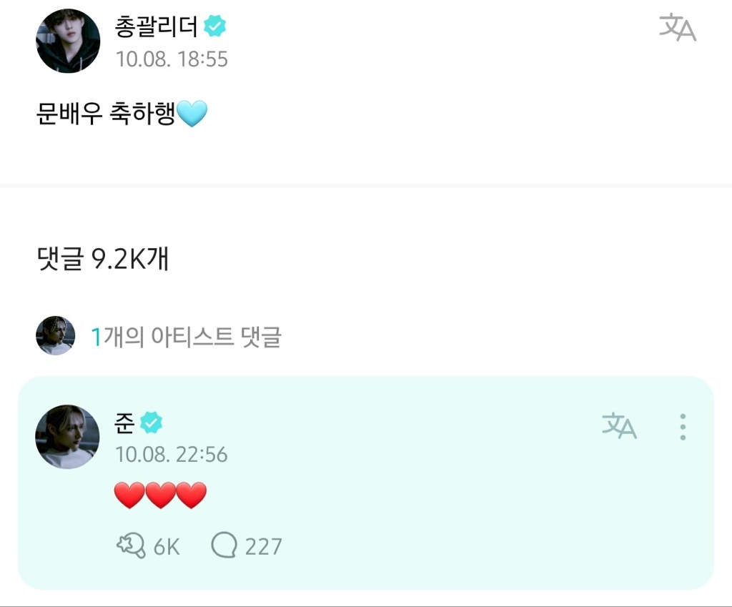Open 준's profile picture in the comment
This screenshot has width=732, height=607.
point(67,437)
